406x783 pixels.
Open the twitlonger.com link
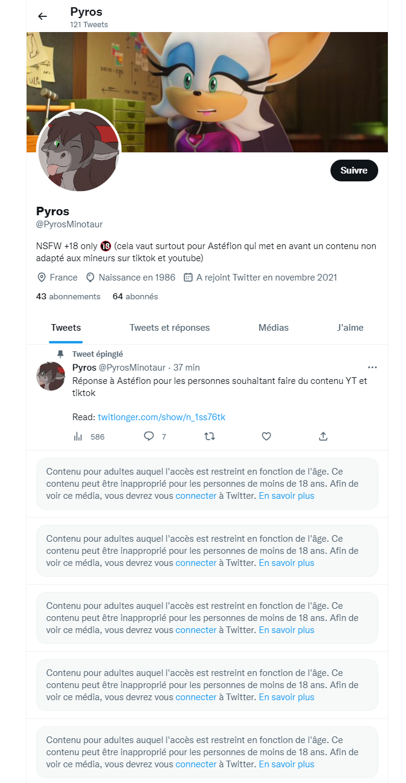[x=161, y=417]
